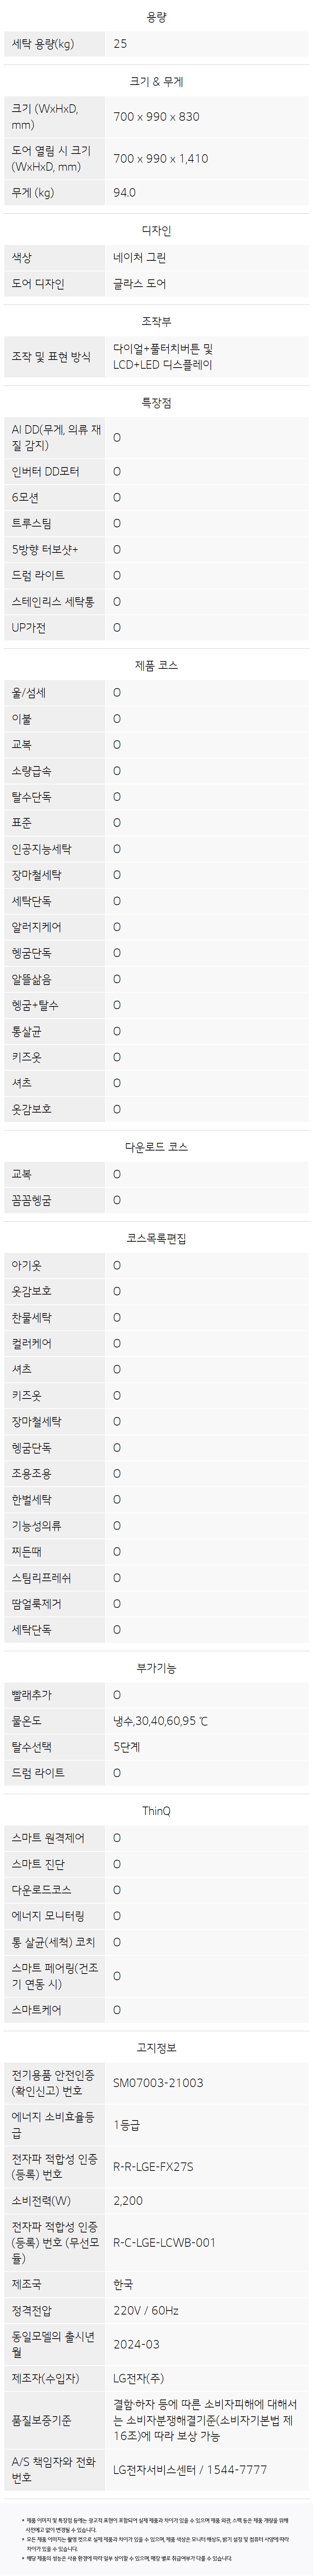
Task: Select the 스팀리프레쉬 course label
Action: coord(42,1577)
